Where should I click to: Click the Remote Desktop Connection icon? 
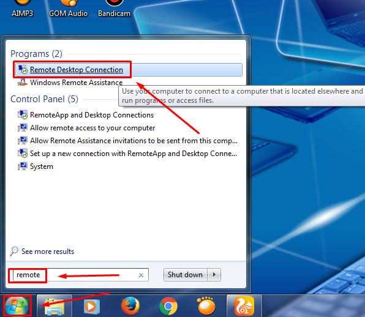coord(23,70)
